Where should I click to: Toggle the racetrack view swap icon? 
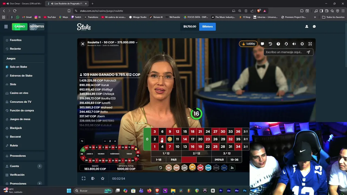(82, 141)
